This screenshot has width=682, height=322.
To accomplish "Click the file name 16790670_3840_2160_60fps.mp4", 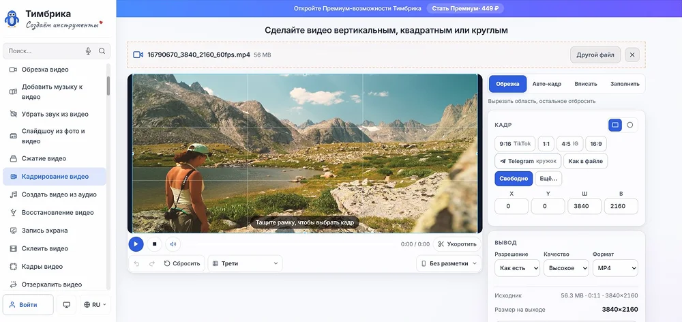I will tap(198, 55).
